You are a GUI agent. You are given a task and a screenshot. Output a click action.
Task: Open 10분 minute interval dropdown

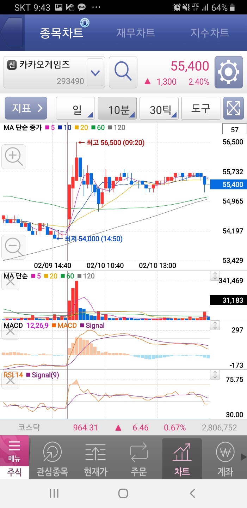pos(117,108)
